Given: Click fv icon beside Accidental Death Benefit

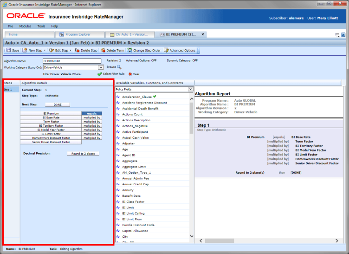Looking at the screenshot, I should click(118, 108).
